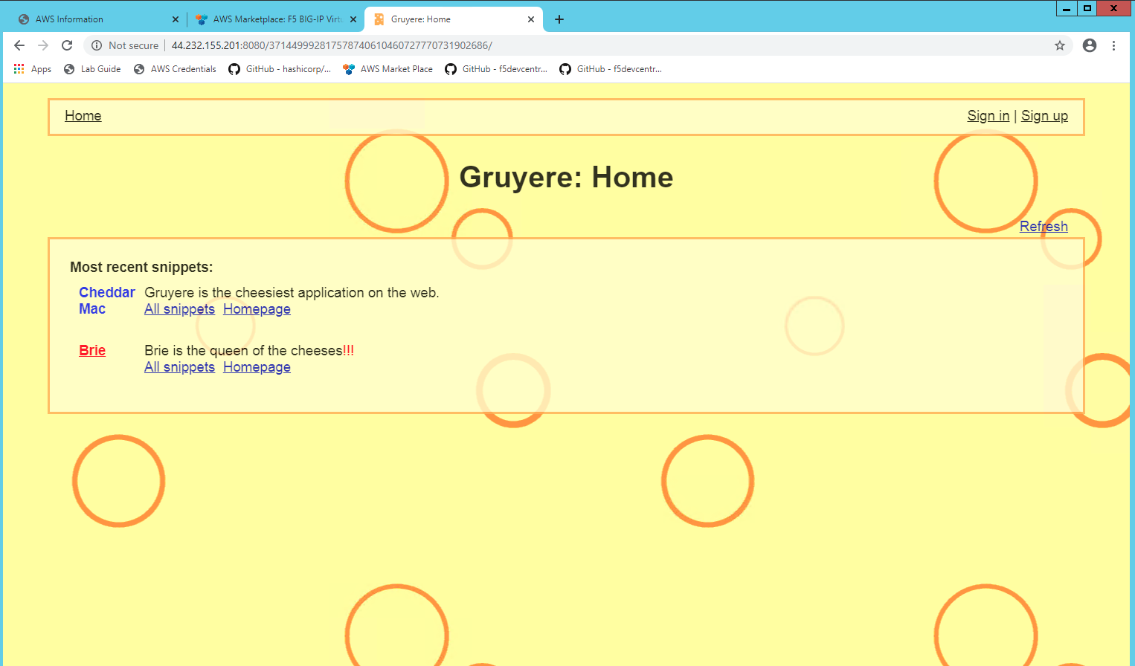This screenshot has width=1135, height=666.
Task: Close the Gruyere: Home tab
Action: (x=531, y=19)
